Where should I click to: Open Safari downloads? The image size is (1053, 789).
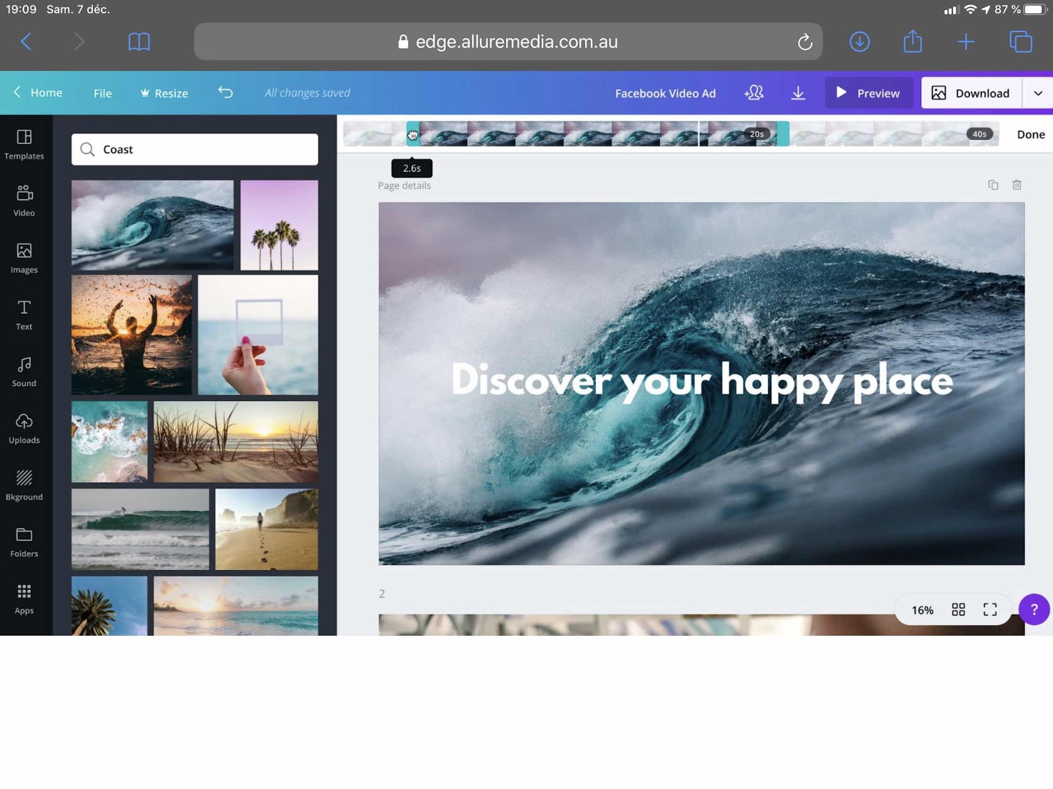860,41
